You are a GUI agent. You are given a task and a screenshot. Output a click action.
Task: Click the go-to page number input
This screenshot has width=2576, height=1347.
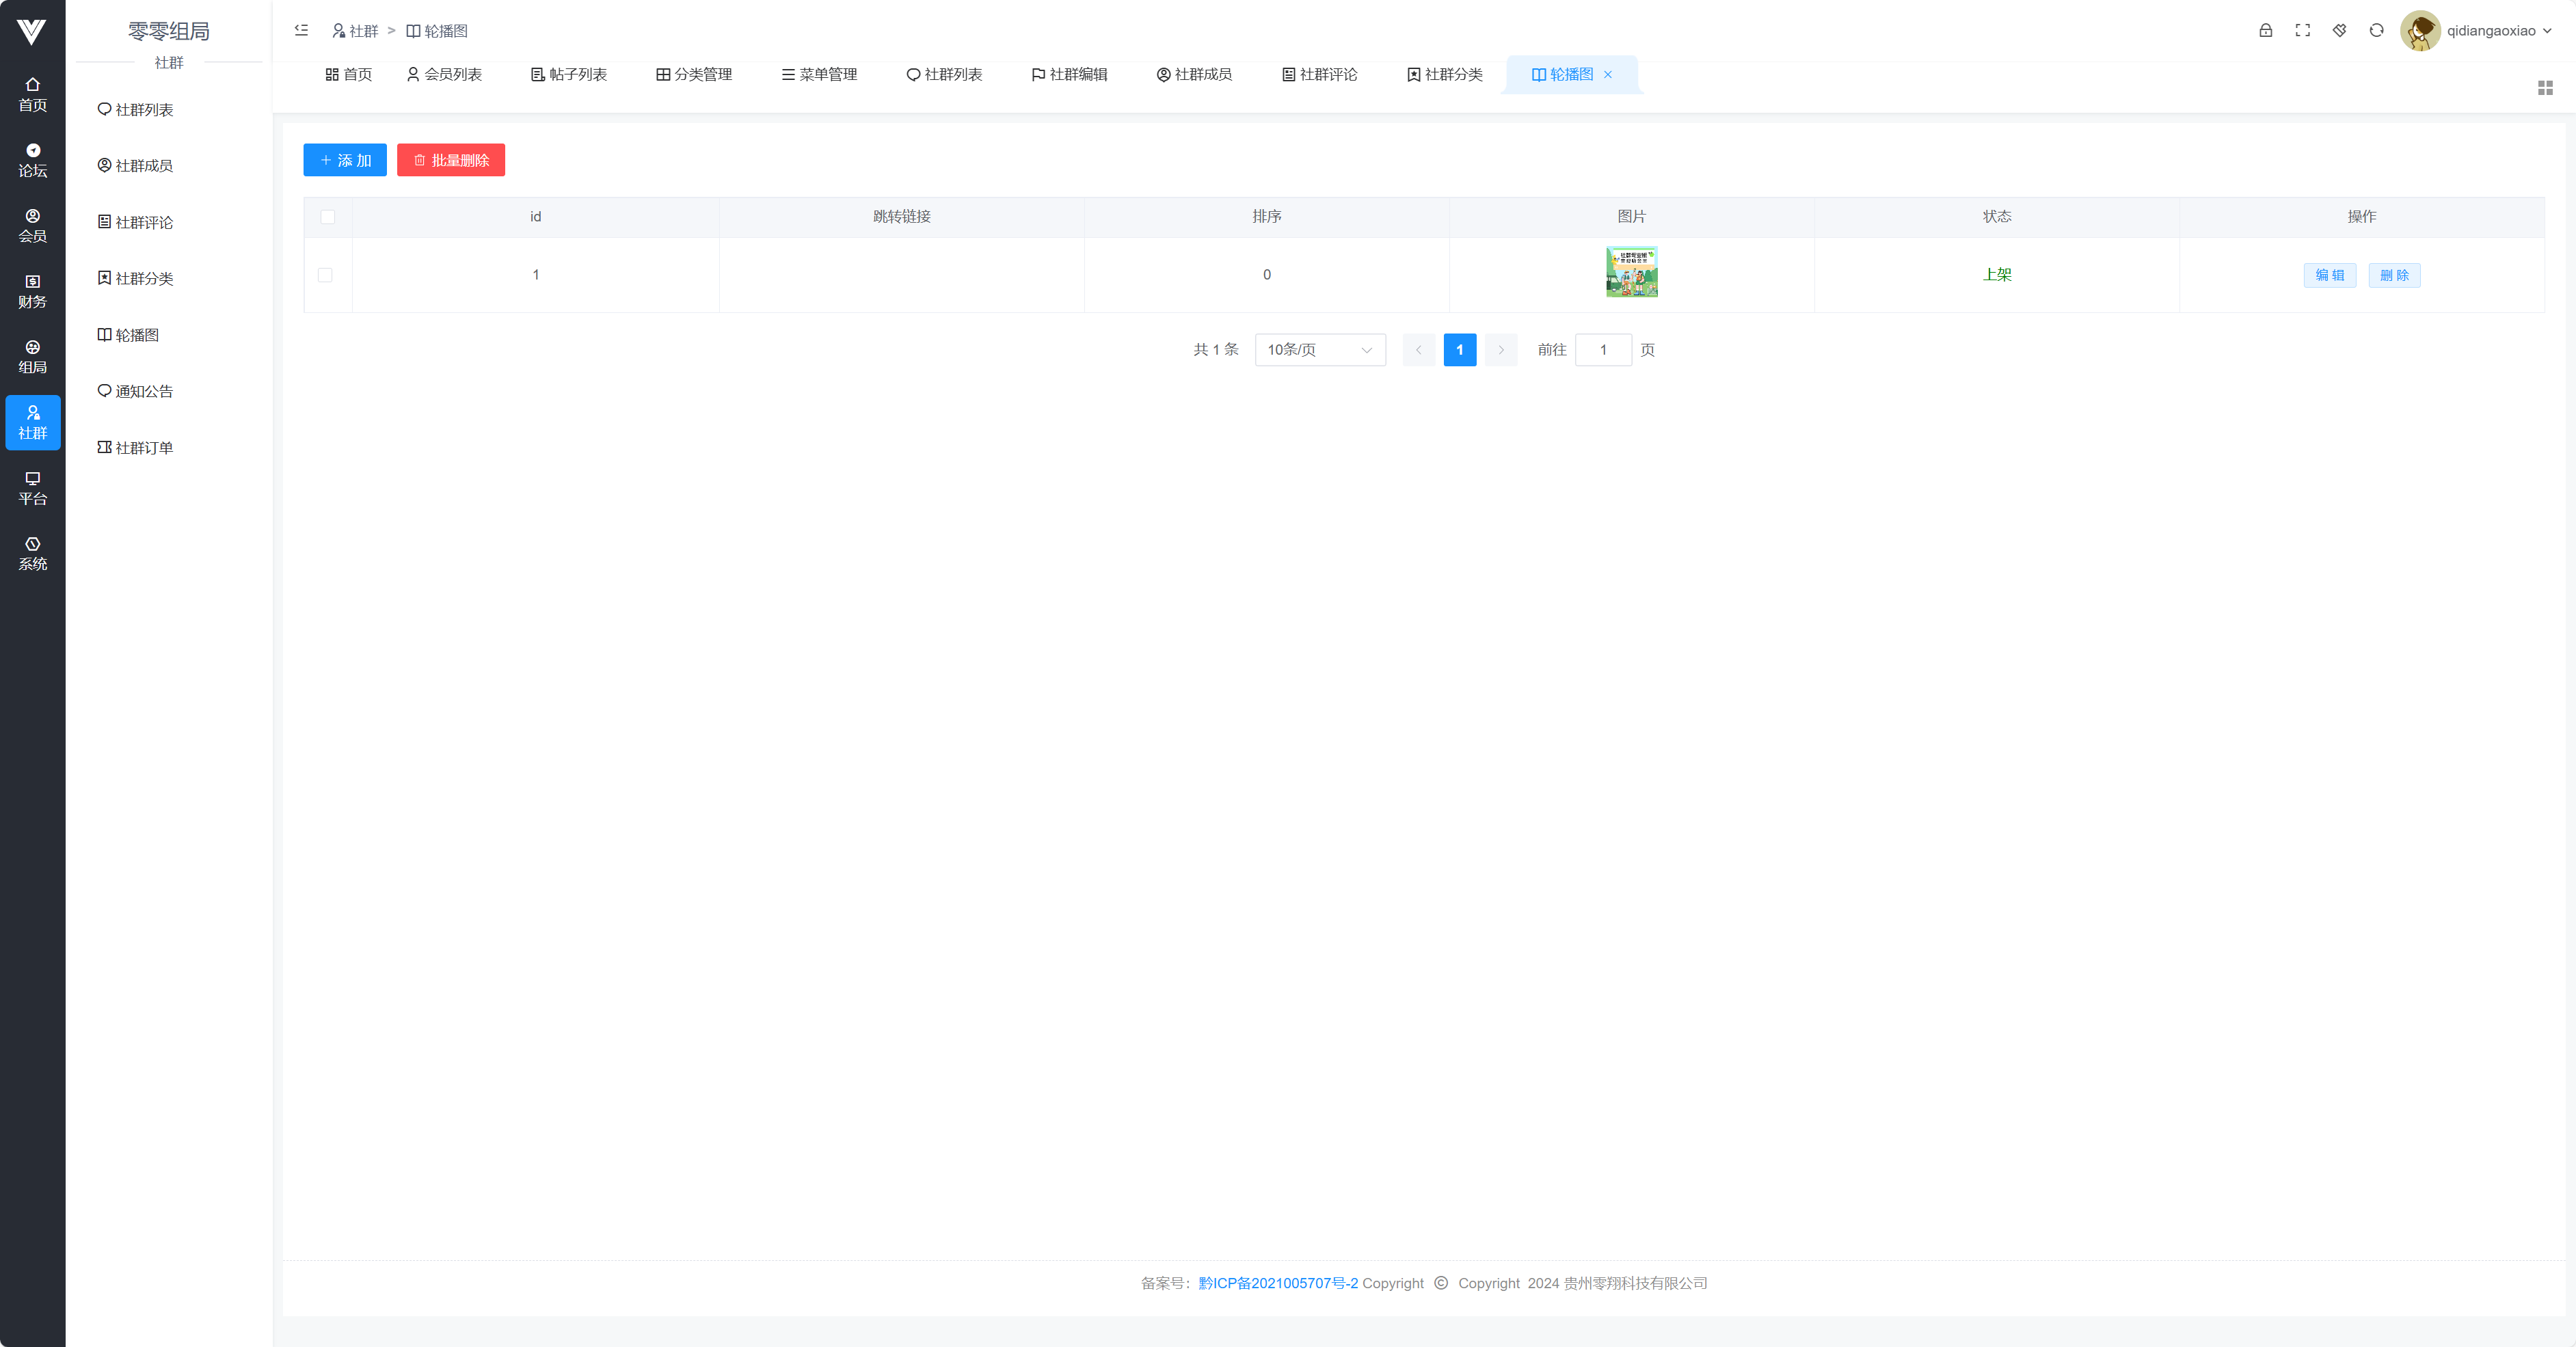1603,350
